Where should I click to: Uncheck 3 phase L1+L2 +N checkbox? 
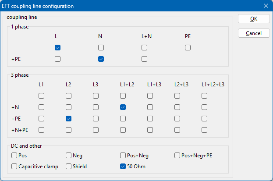[x=123, y=107]
